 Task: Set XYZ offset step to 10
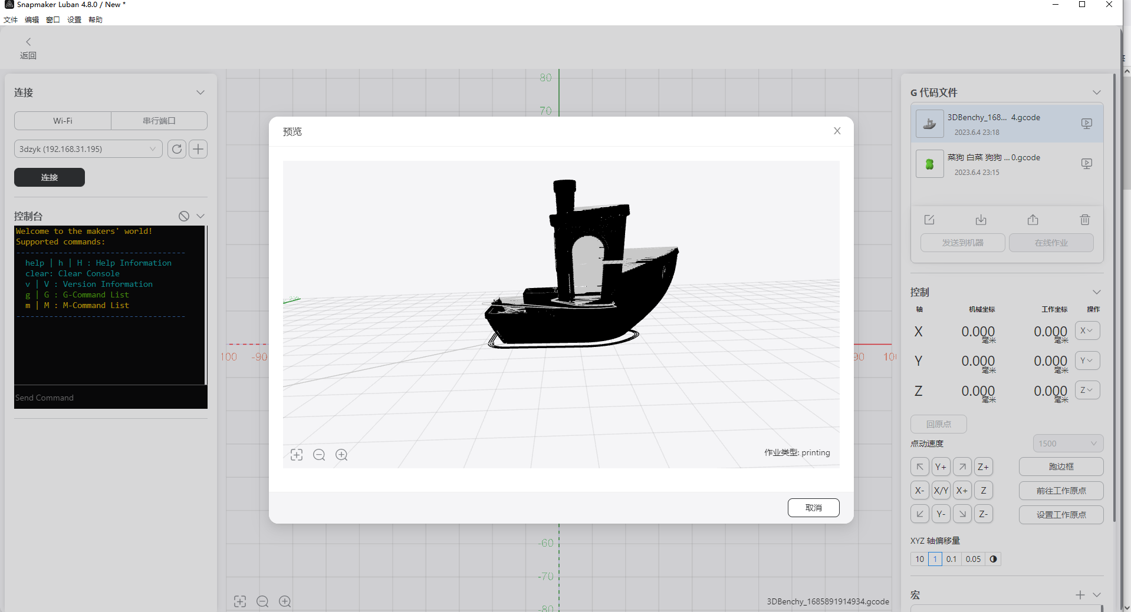(x=919, y=559)
